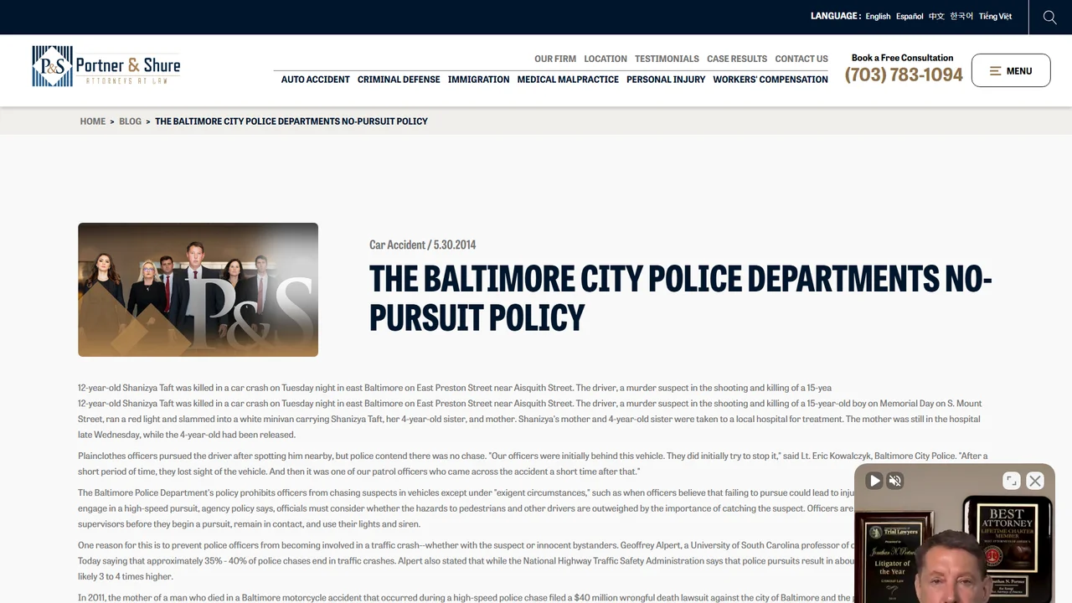Select MEDICAL MALPRACTICE practice area
Screen dimensions: 1072x603
point(568,80)
